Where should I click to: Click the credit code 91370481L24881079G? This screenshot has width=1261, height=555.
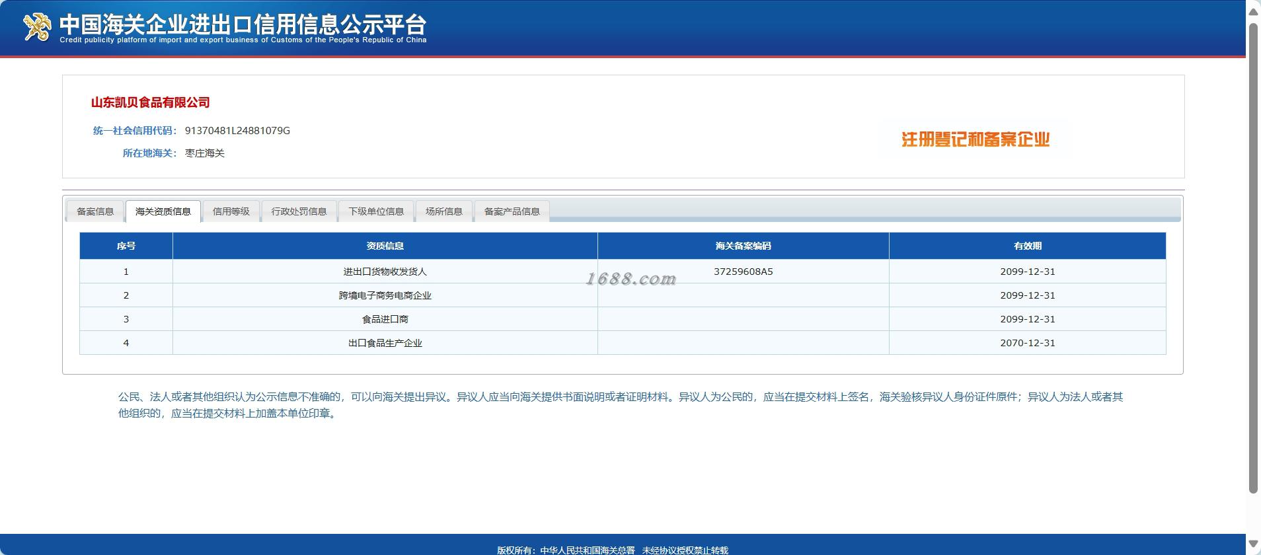pos(237,131)
